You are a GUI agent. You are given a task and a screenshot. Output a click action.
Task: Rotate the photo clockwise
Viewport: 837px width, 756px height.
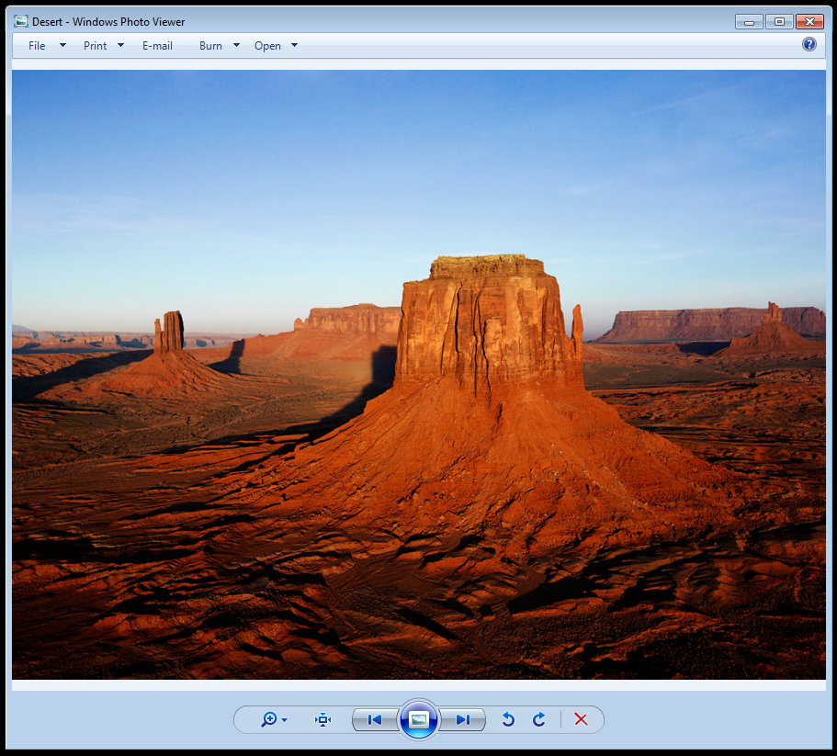[x=539, y=720]
